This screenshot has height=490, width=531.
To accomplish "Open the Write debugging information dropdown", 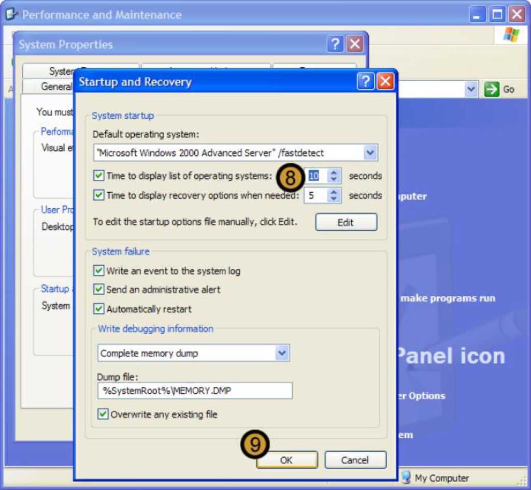I will tap(282, 353).
